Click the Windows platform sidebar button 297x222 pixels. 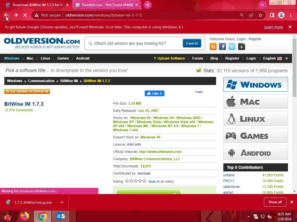[256, 84]
